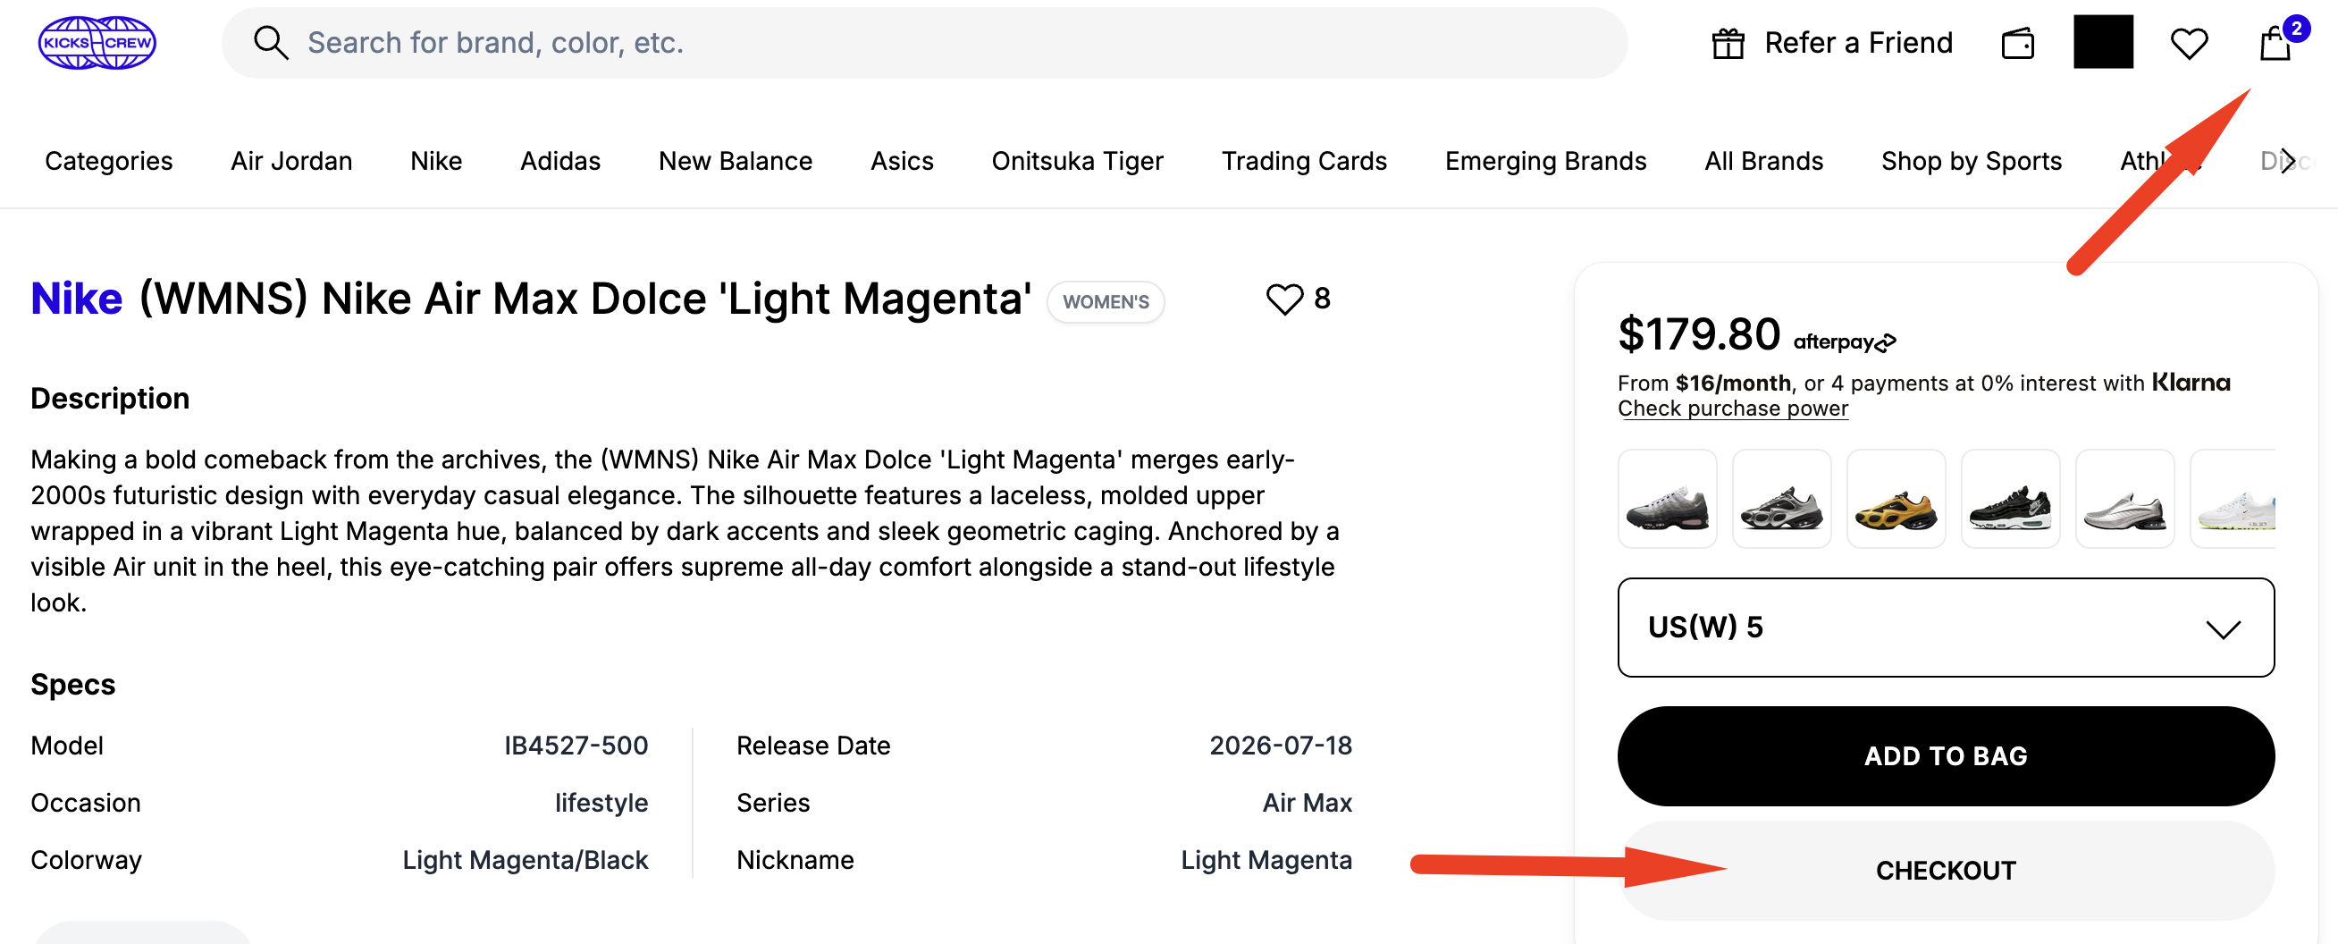Open the wallet icon in header
2338x944 pixels.
[2017, 43]
